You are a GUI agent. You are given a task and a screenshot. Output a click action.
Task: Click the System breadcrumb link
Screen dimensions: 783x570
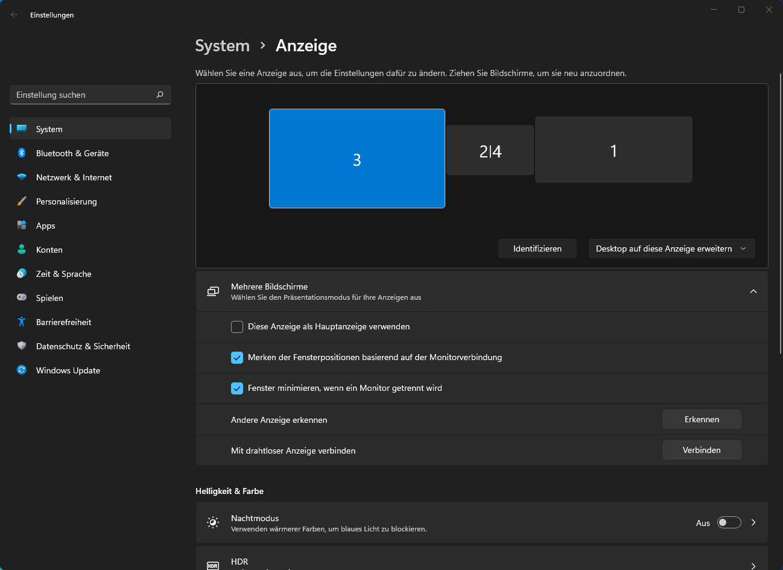(x=223, y=46)
